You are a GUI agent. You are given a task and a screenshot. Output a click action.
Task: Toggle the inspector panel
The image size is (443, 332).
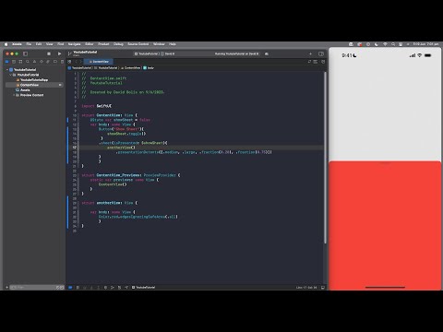(321, 53)
